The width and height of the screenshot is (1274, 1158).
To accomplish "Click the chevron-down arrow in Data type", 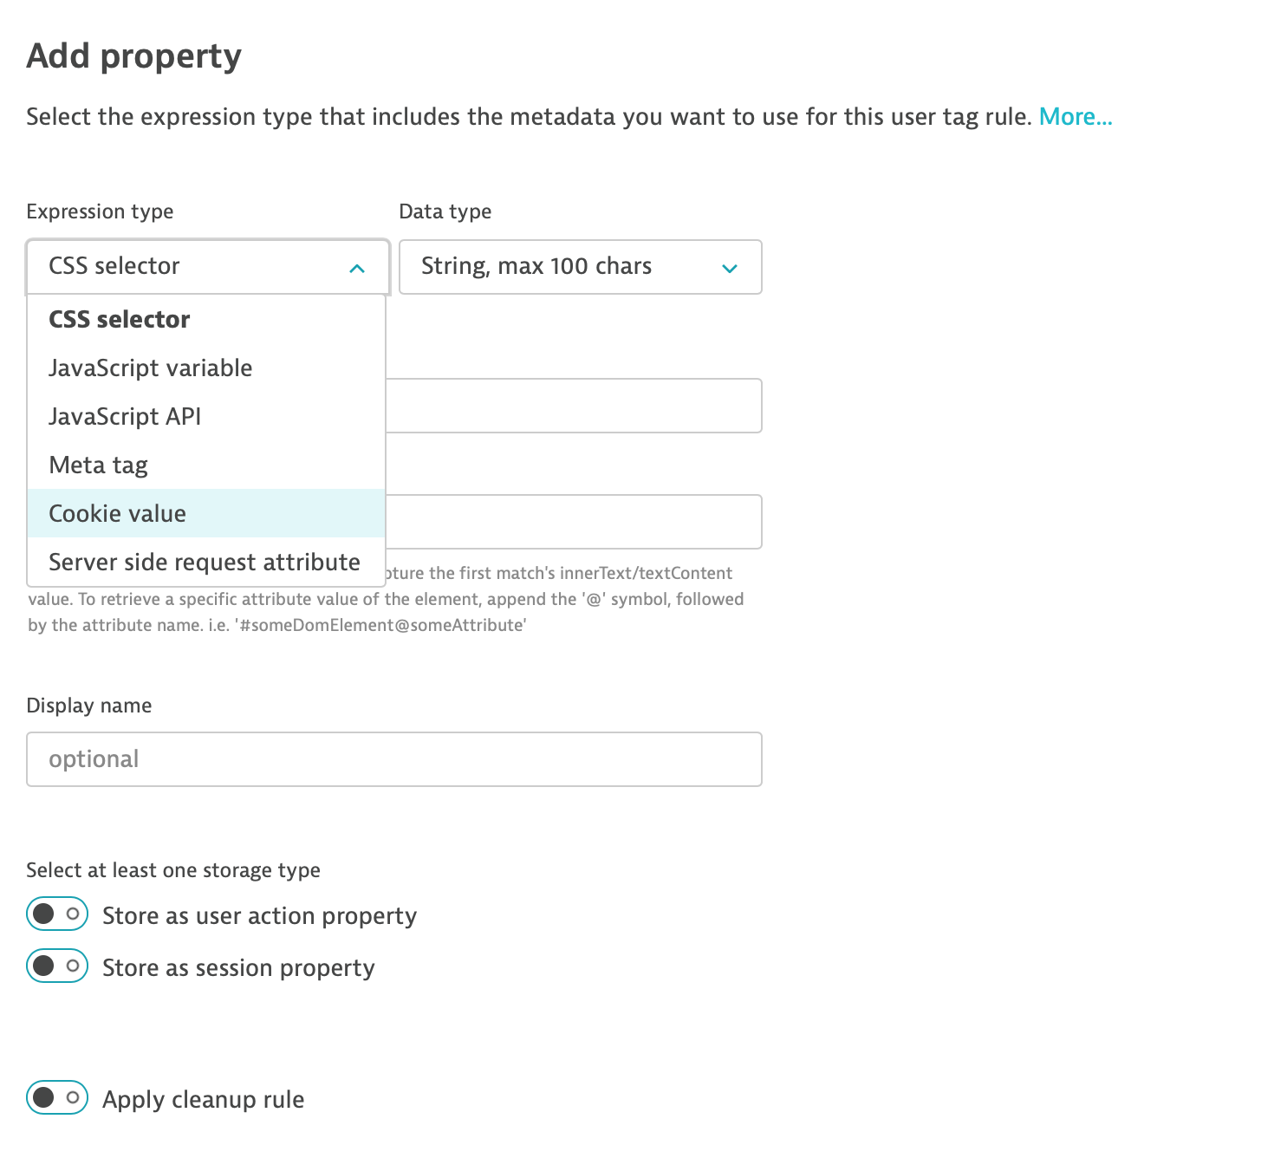I will pos(730,269).
